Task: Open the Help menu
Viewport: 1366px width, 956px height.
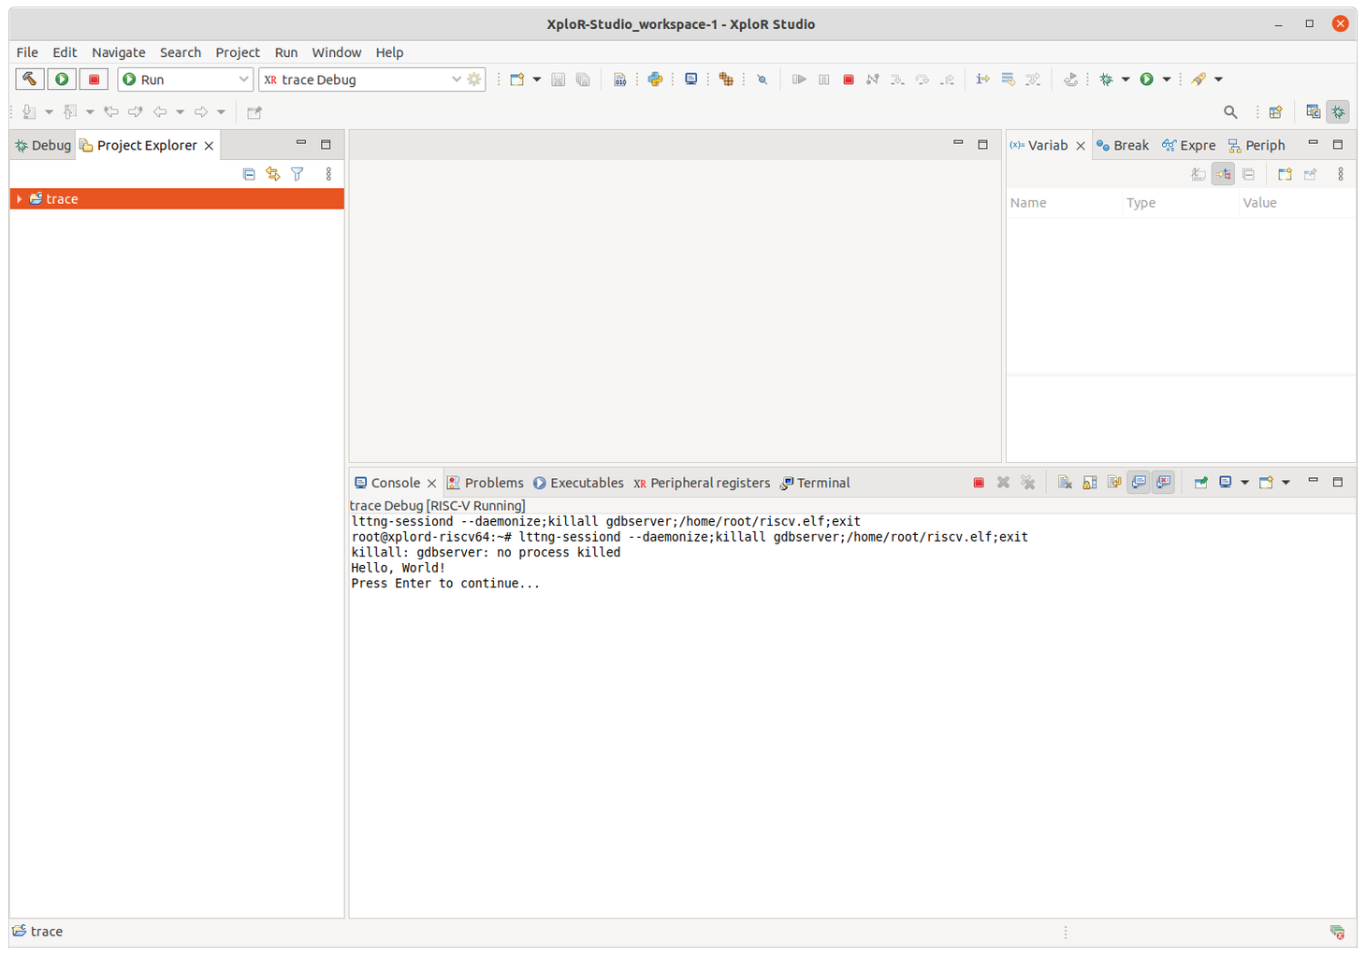Action: pyautogui.click(x=389, y=52)
